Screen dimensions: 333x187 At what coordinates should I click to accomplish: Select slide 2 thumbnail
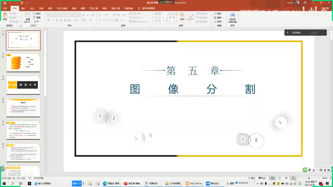tap(23, 63)
